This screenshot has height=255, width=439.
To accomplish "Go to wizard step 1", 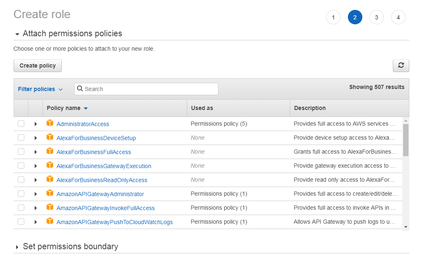I will [x=333, y=17].
